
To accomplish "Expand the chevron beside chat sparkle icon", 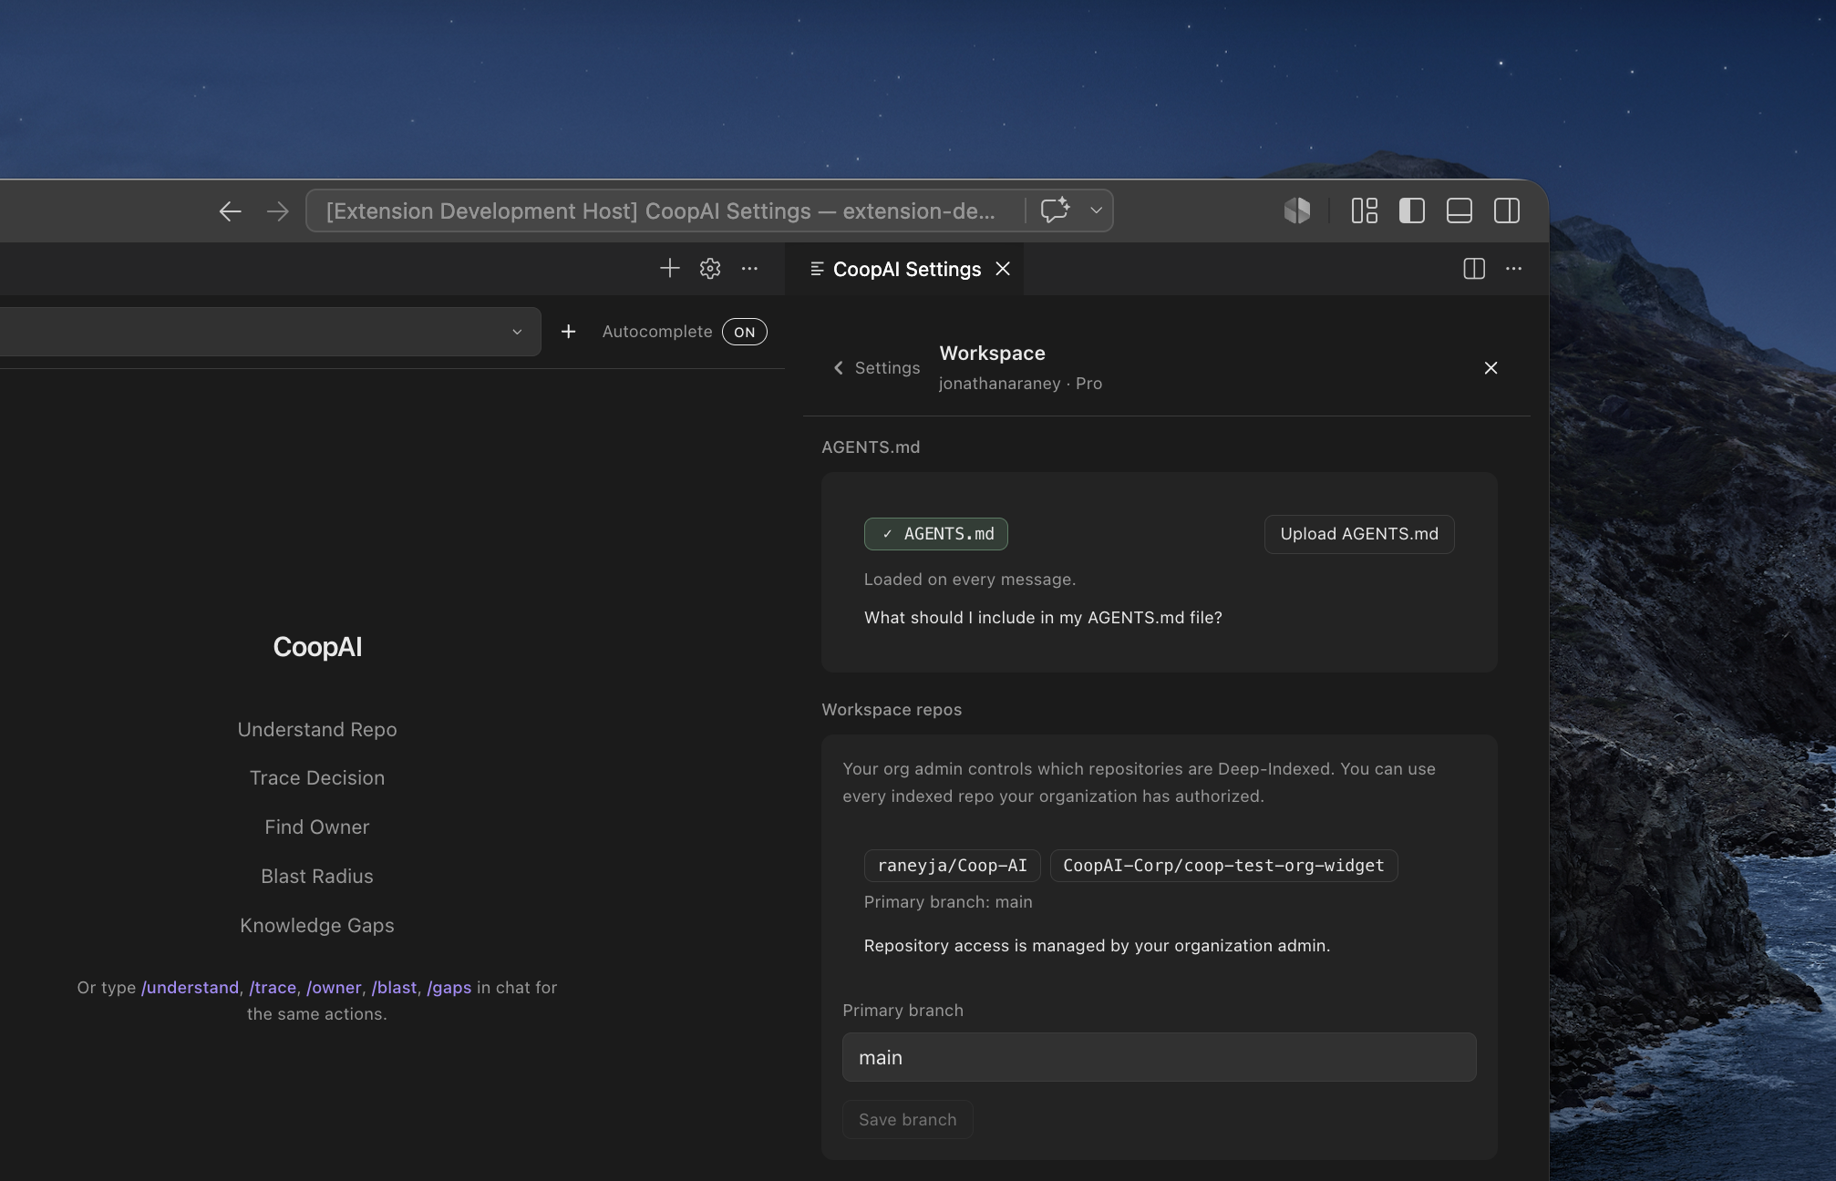I will coord(1096,211).
